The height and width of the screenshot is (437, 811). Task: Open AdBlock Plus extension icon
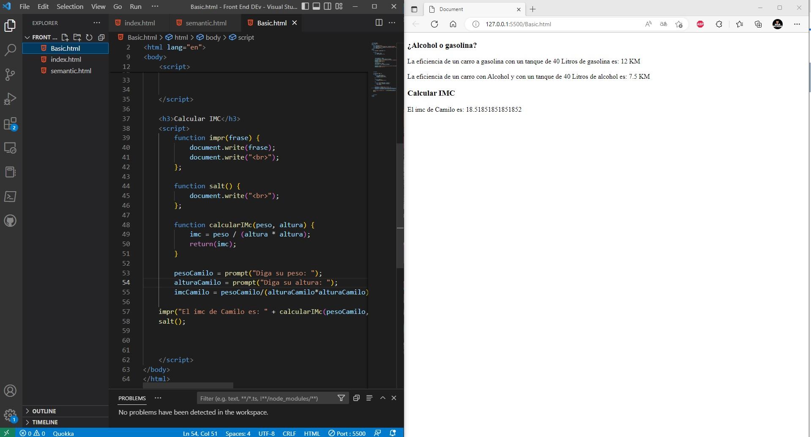(x=700, y=24)
